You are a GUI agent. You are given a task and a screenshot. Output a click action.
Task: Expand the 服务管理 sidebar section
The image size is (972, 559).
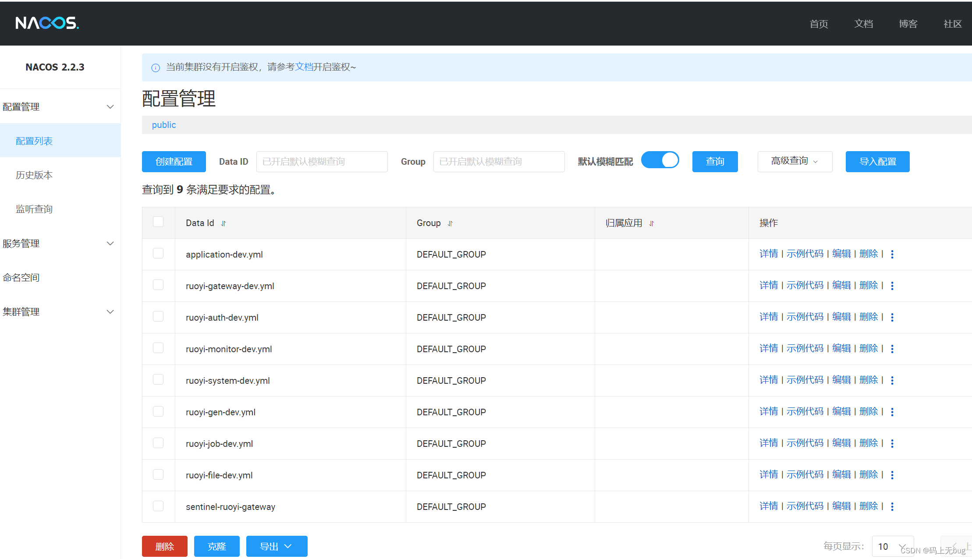pos(110,244)
